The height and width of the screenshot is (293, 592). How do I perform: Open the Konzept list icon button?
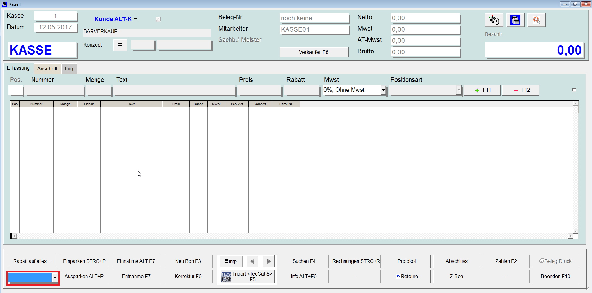[x=120, y=45]
